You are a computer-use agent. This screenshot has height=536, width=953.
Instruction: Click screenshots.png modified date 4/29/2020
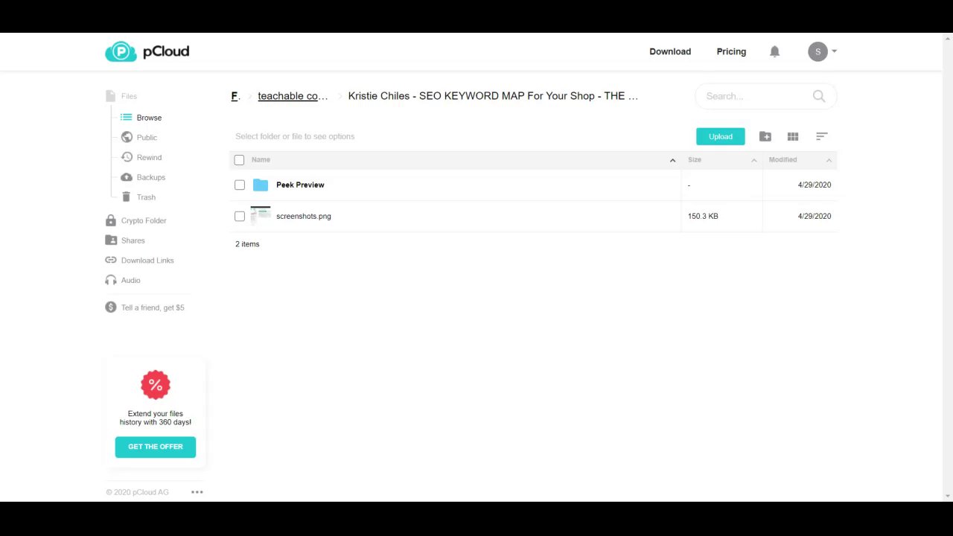815,216
